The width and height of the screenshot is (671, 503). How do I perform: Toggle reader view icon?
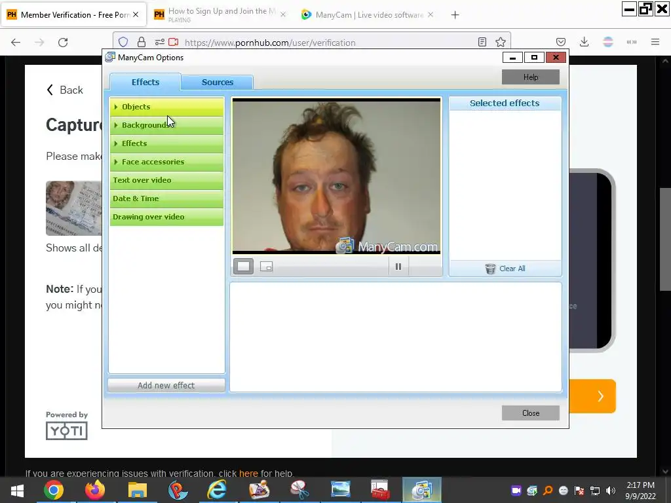[482, 42]
